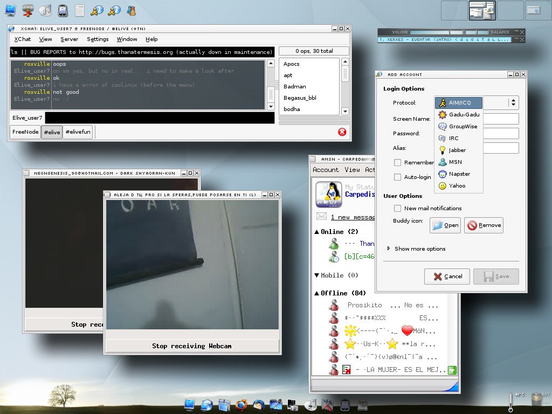Choose Jabber from the protocol list
This screenshot has width=552, height=414.
458,150
